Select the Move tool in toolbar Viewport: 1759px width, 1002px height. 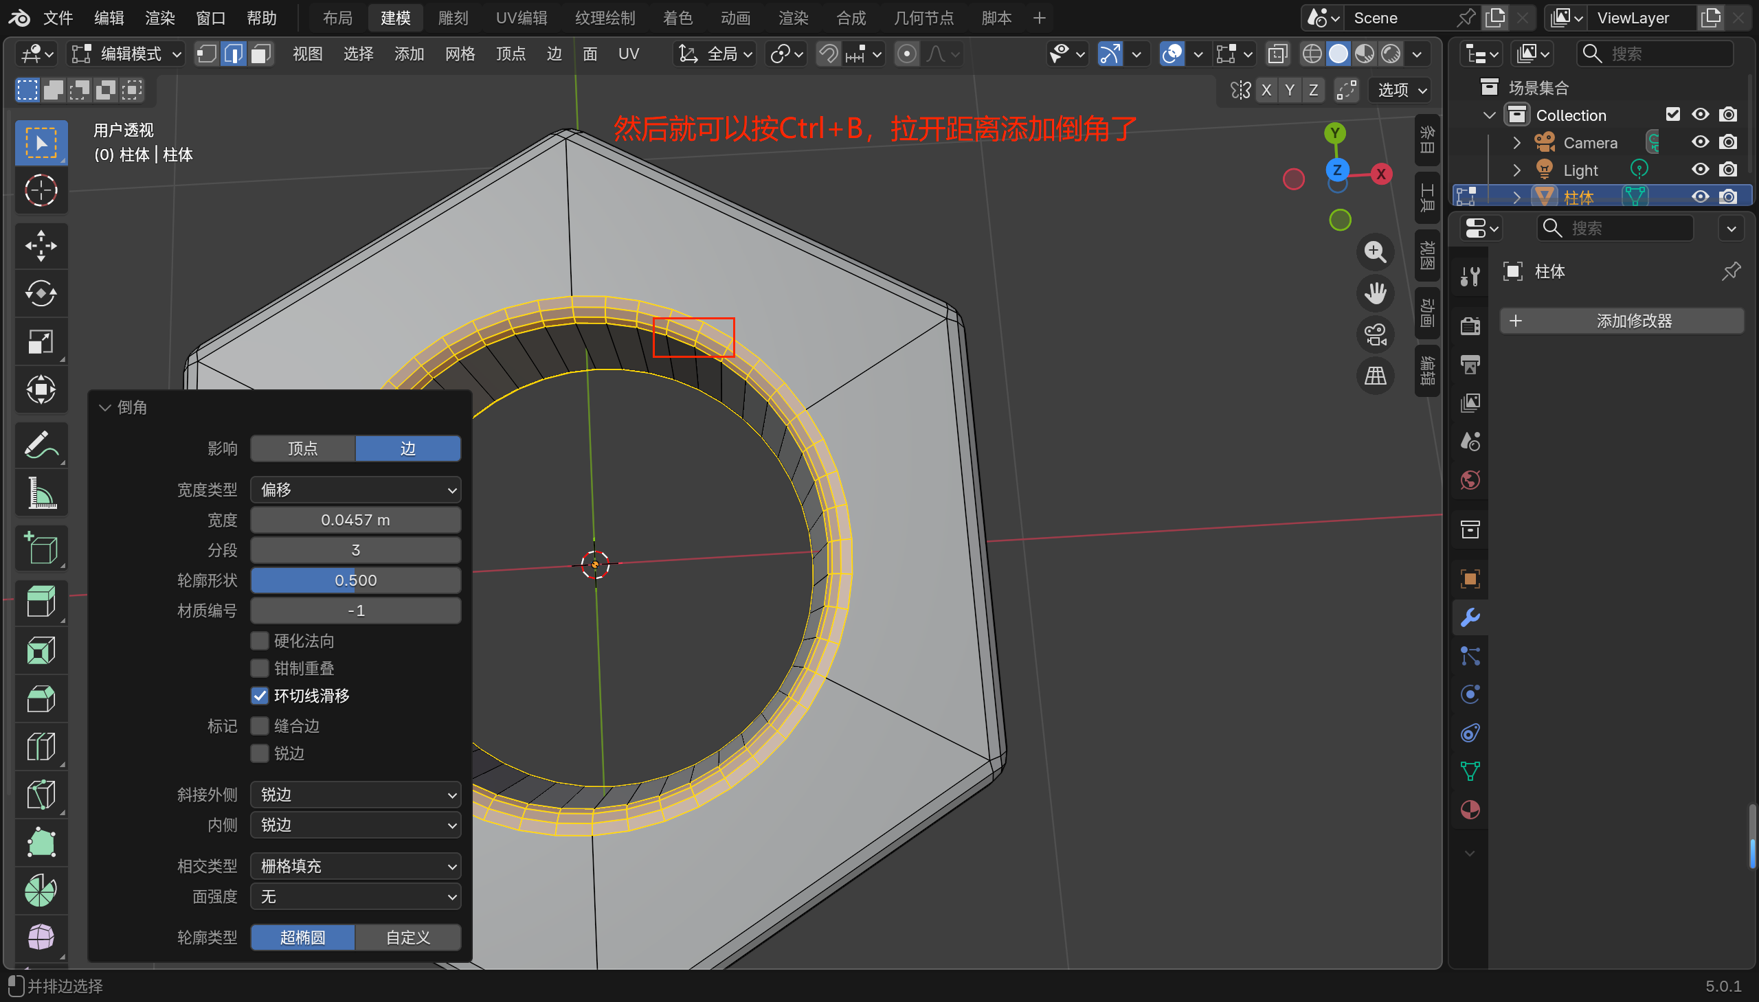41,246
